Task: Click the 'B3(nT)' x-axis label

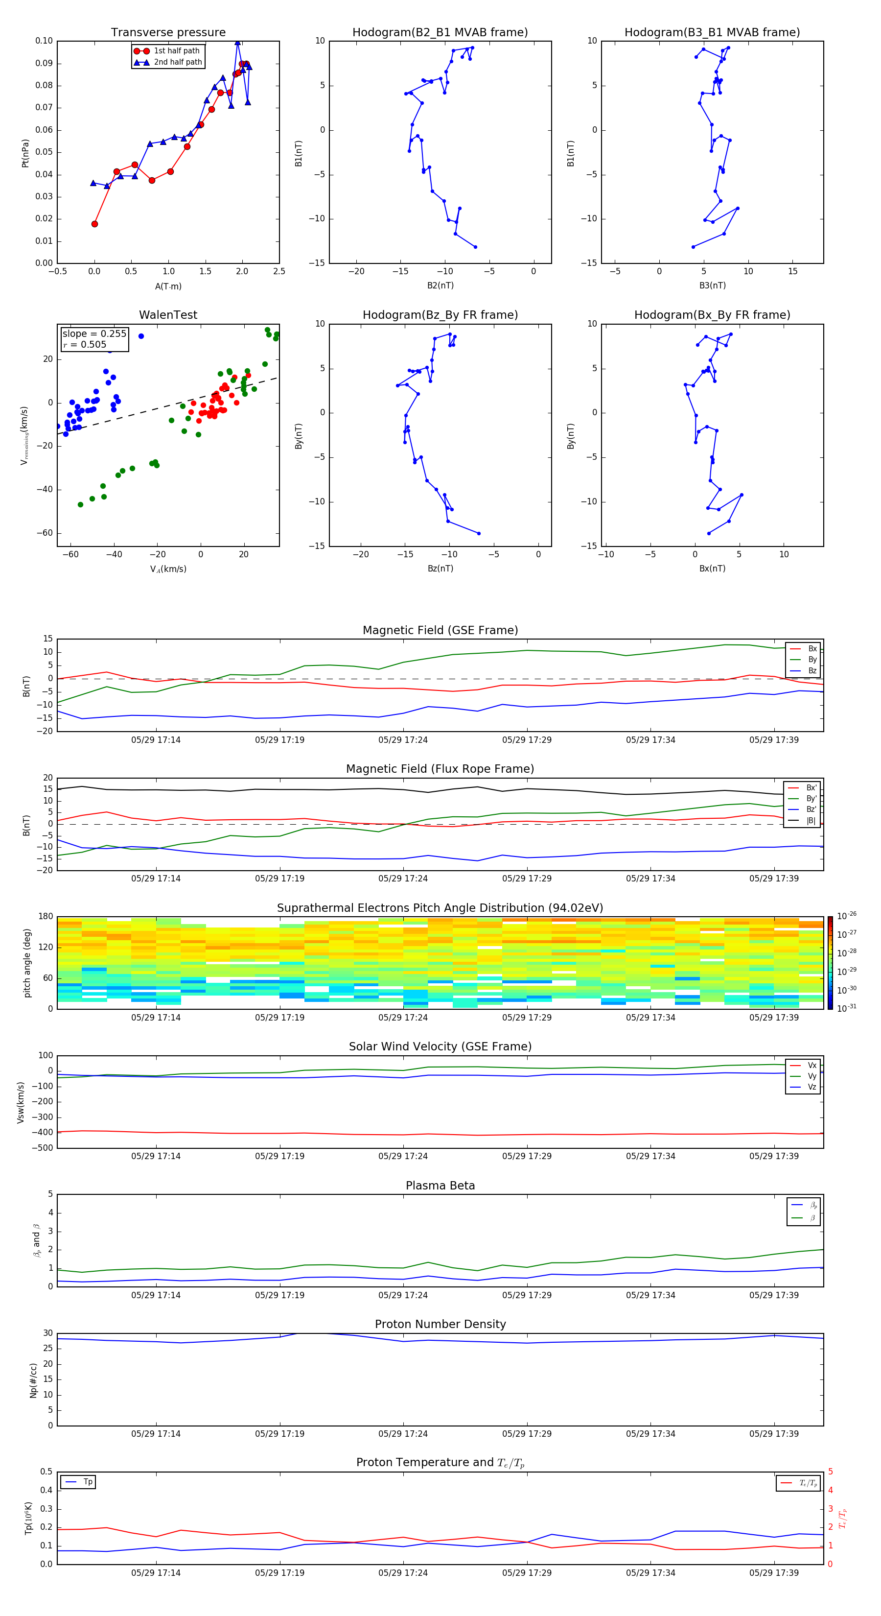Action: pyautogui.click(x=712, y=285)
